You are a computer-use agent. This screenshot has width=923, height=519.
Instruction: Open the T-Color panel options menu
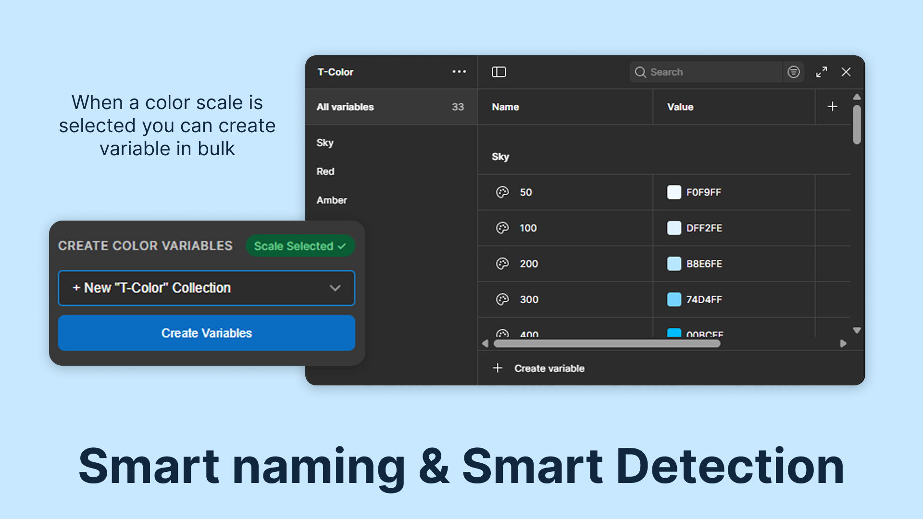pos(459,72)
